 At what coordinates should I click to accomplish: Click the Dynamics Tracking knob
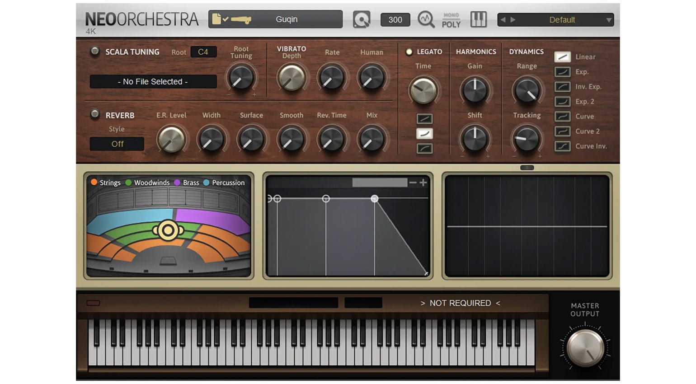click(527, 139)
